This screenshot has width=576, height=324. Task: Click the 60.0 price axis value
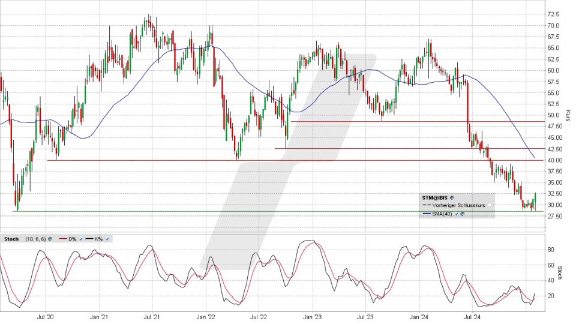point(553,71)
